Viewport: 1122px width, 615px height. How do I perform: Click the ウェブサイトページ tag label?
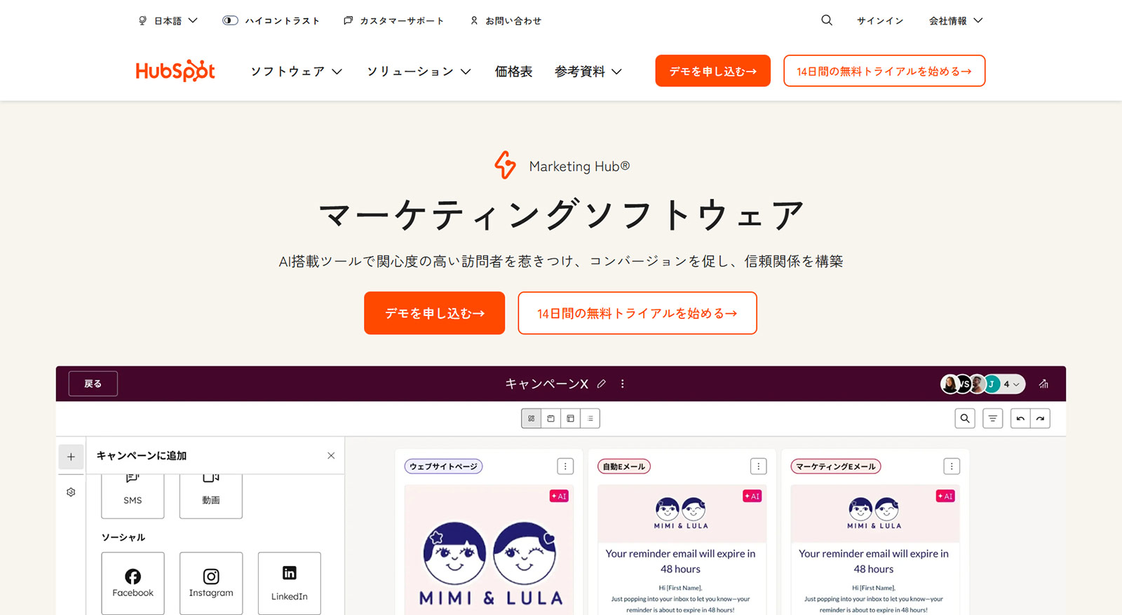click(x=443, y=467)
